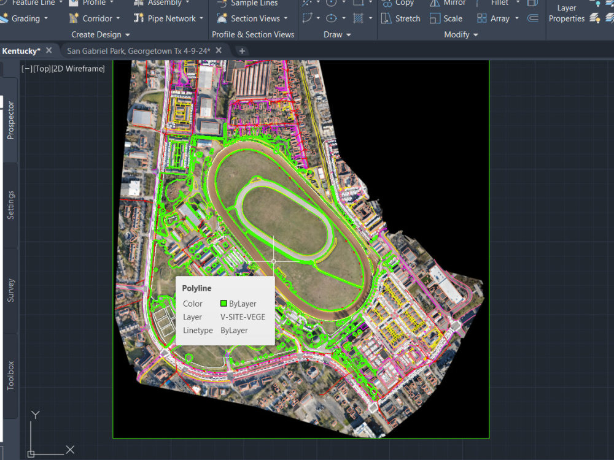The width and height of the screenshot is (614, 460).
Task: Click the Corridor tool icon
Action: 73,18
